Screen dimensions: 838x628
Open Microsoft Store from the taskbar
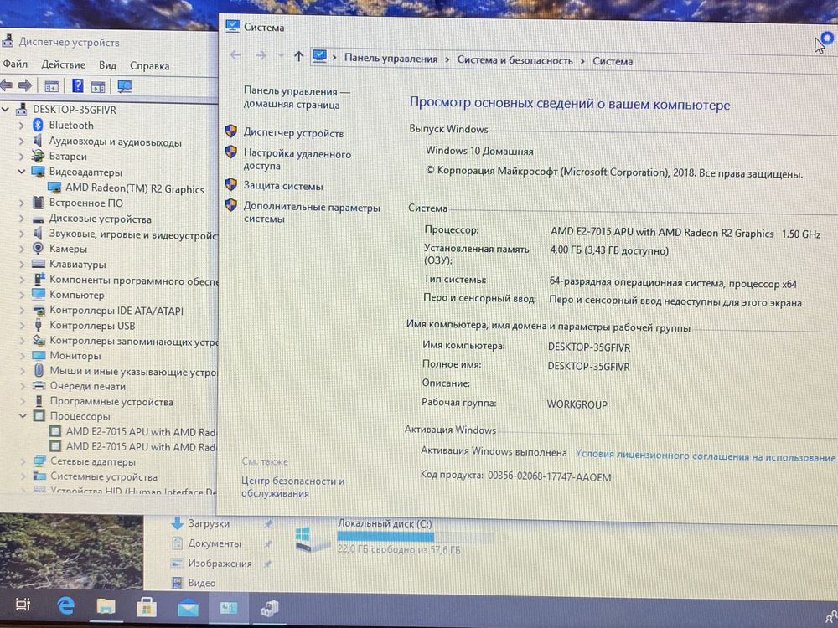147,606
